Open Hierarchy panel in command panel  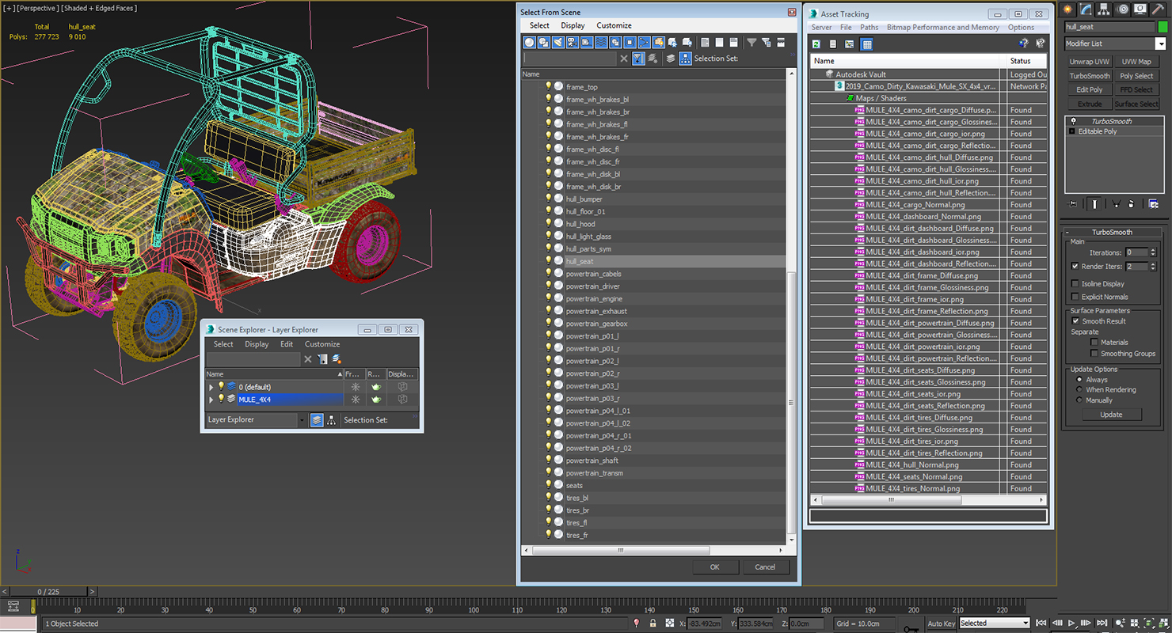tap(1105, 9)
